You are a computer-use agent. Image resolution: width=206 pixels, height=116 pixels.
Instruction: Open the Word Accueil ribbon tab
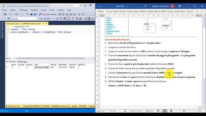109,12
